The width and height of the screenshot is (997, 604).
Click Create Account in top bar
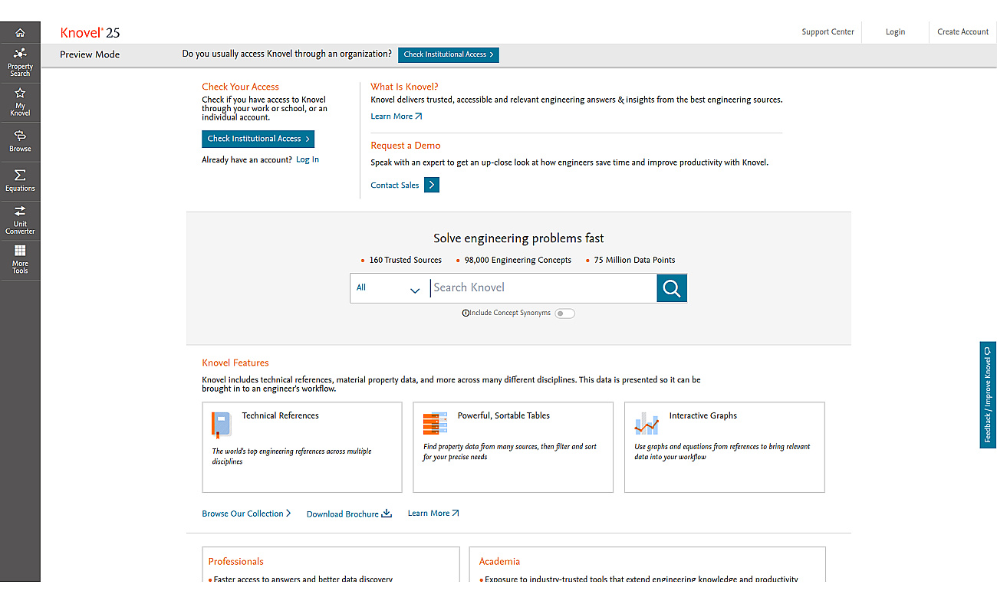click(962, 32)
